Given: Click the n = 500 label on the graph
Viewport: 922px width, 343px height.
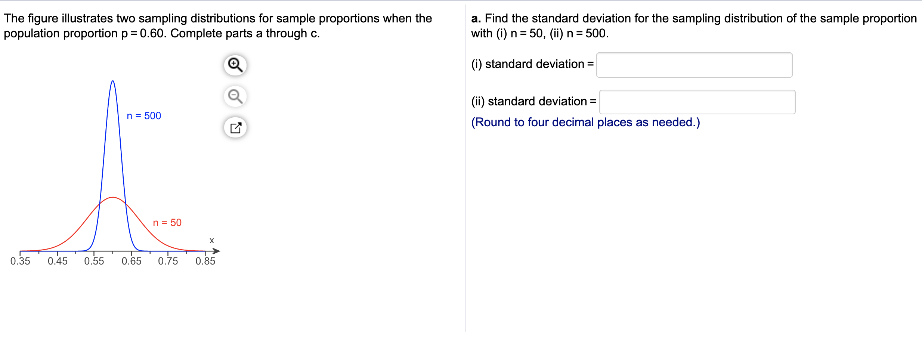Looking at the screenshot, I should (144, 116).
